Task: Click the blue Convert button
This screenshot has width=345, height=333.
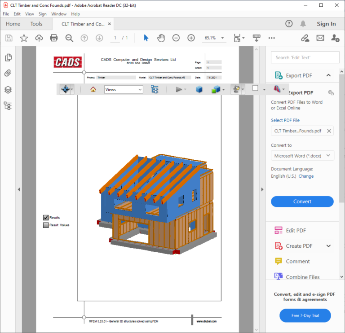Action: tap(302, 202)
